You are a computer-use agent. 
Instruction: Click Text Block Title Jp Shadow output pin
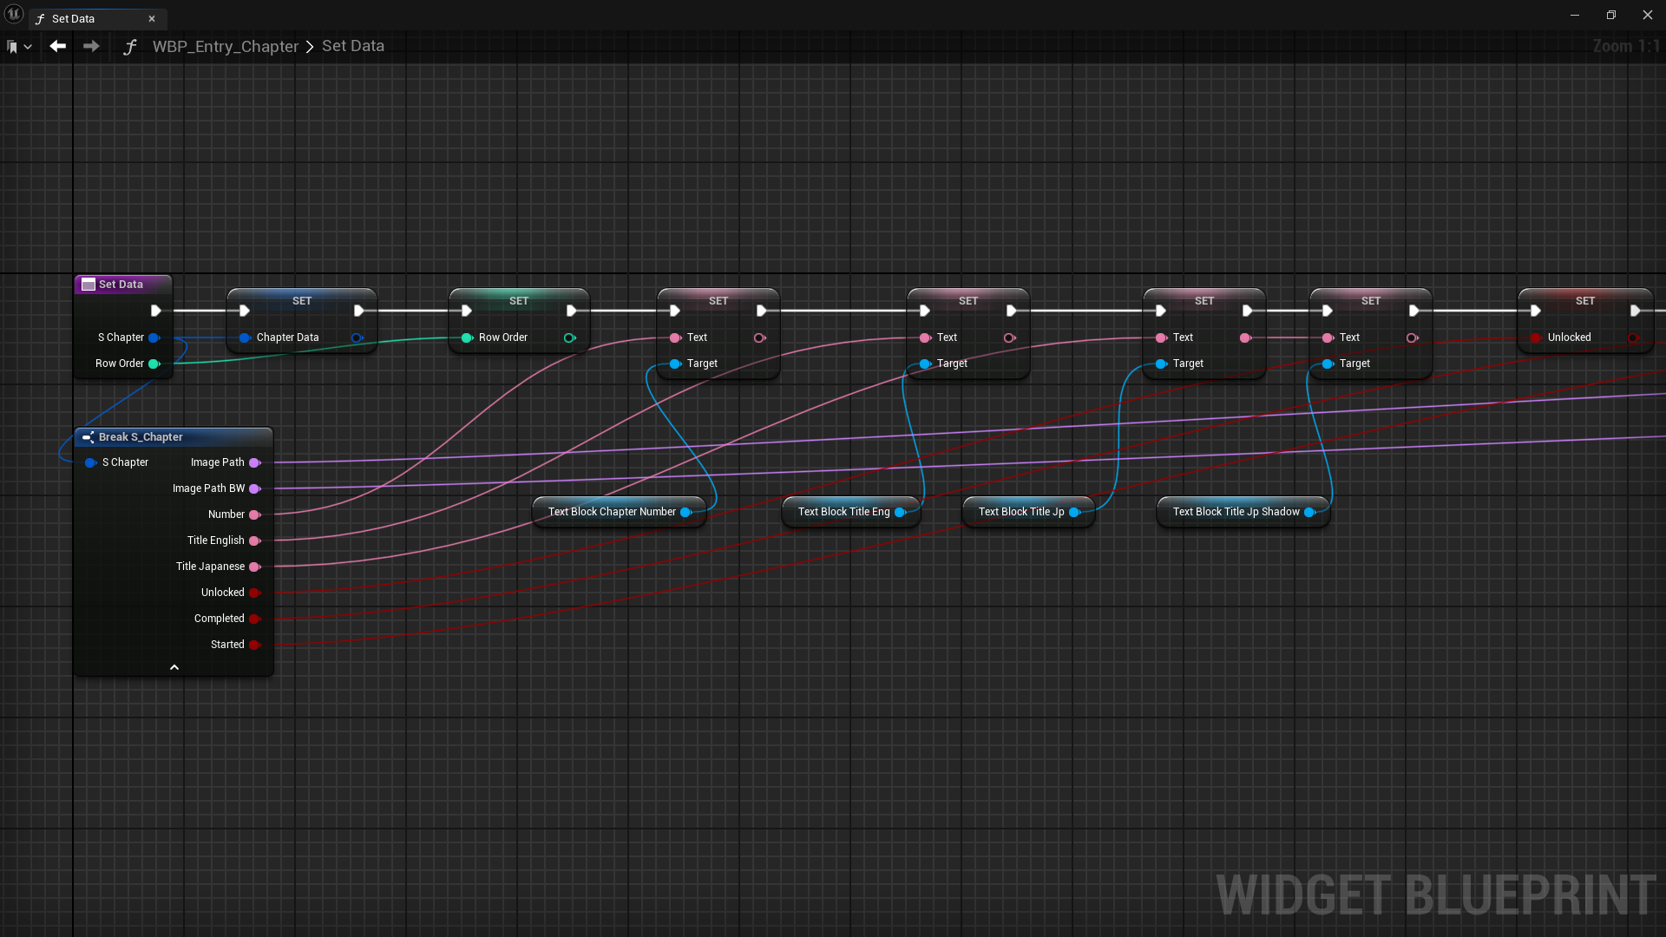point(1310,512)
